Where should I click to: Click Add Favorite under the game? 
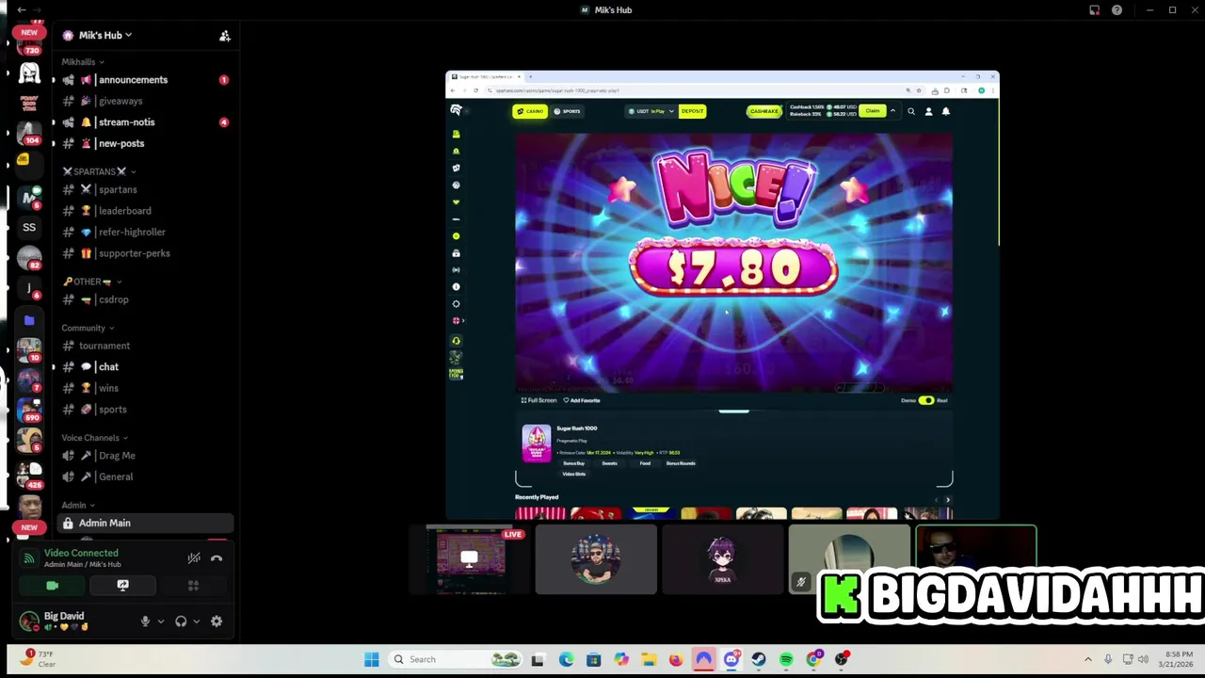tap(582, 400)
